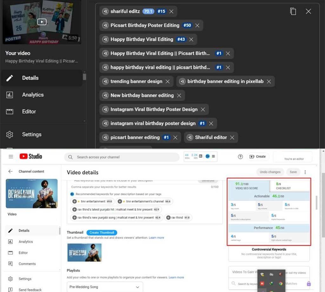Select the small BEWAFAIYAN thumbnail under Thumbnail
The height and width of the screenshot is (292, 325).
[x=84, y=252]
